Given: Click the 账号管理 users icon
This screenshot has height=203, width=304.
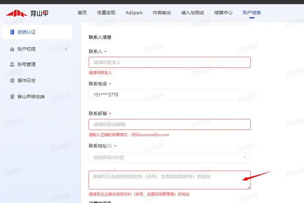Looking at the screenshot, I should tap(12, 64).
